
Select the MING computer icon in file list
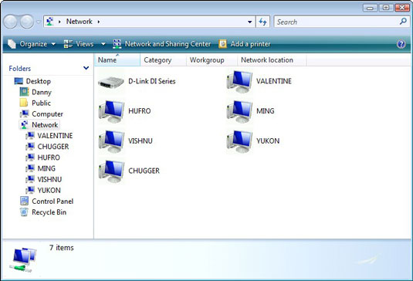pyautogui.click(x=239, y=111)
